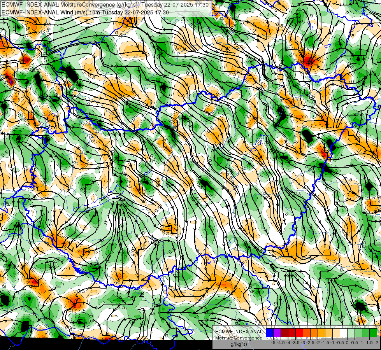Click the blue legend swatch left of -5

point(270,332)
